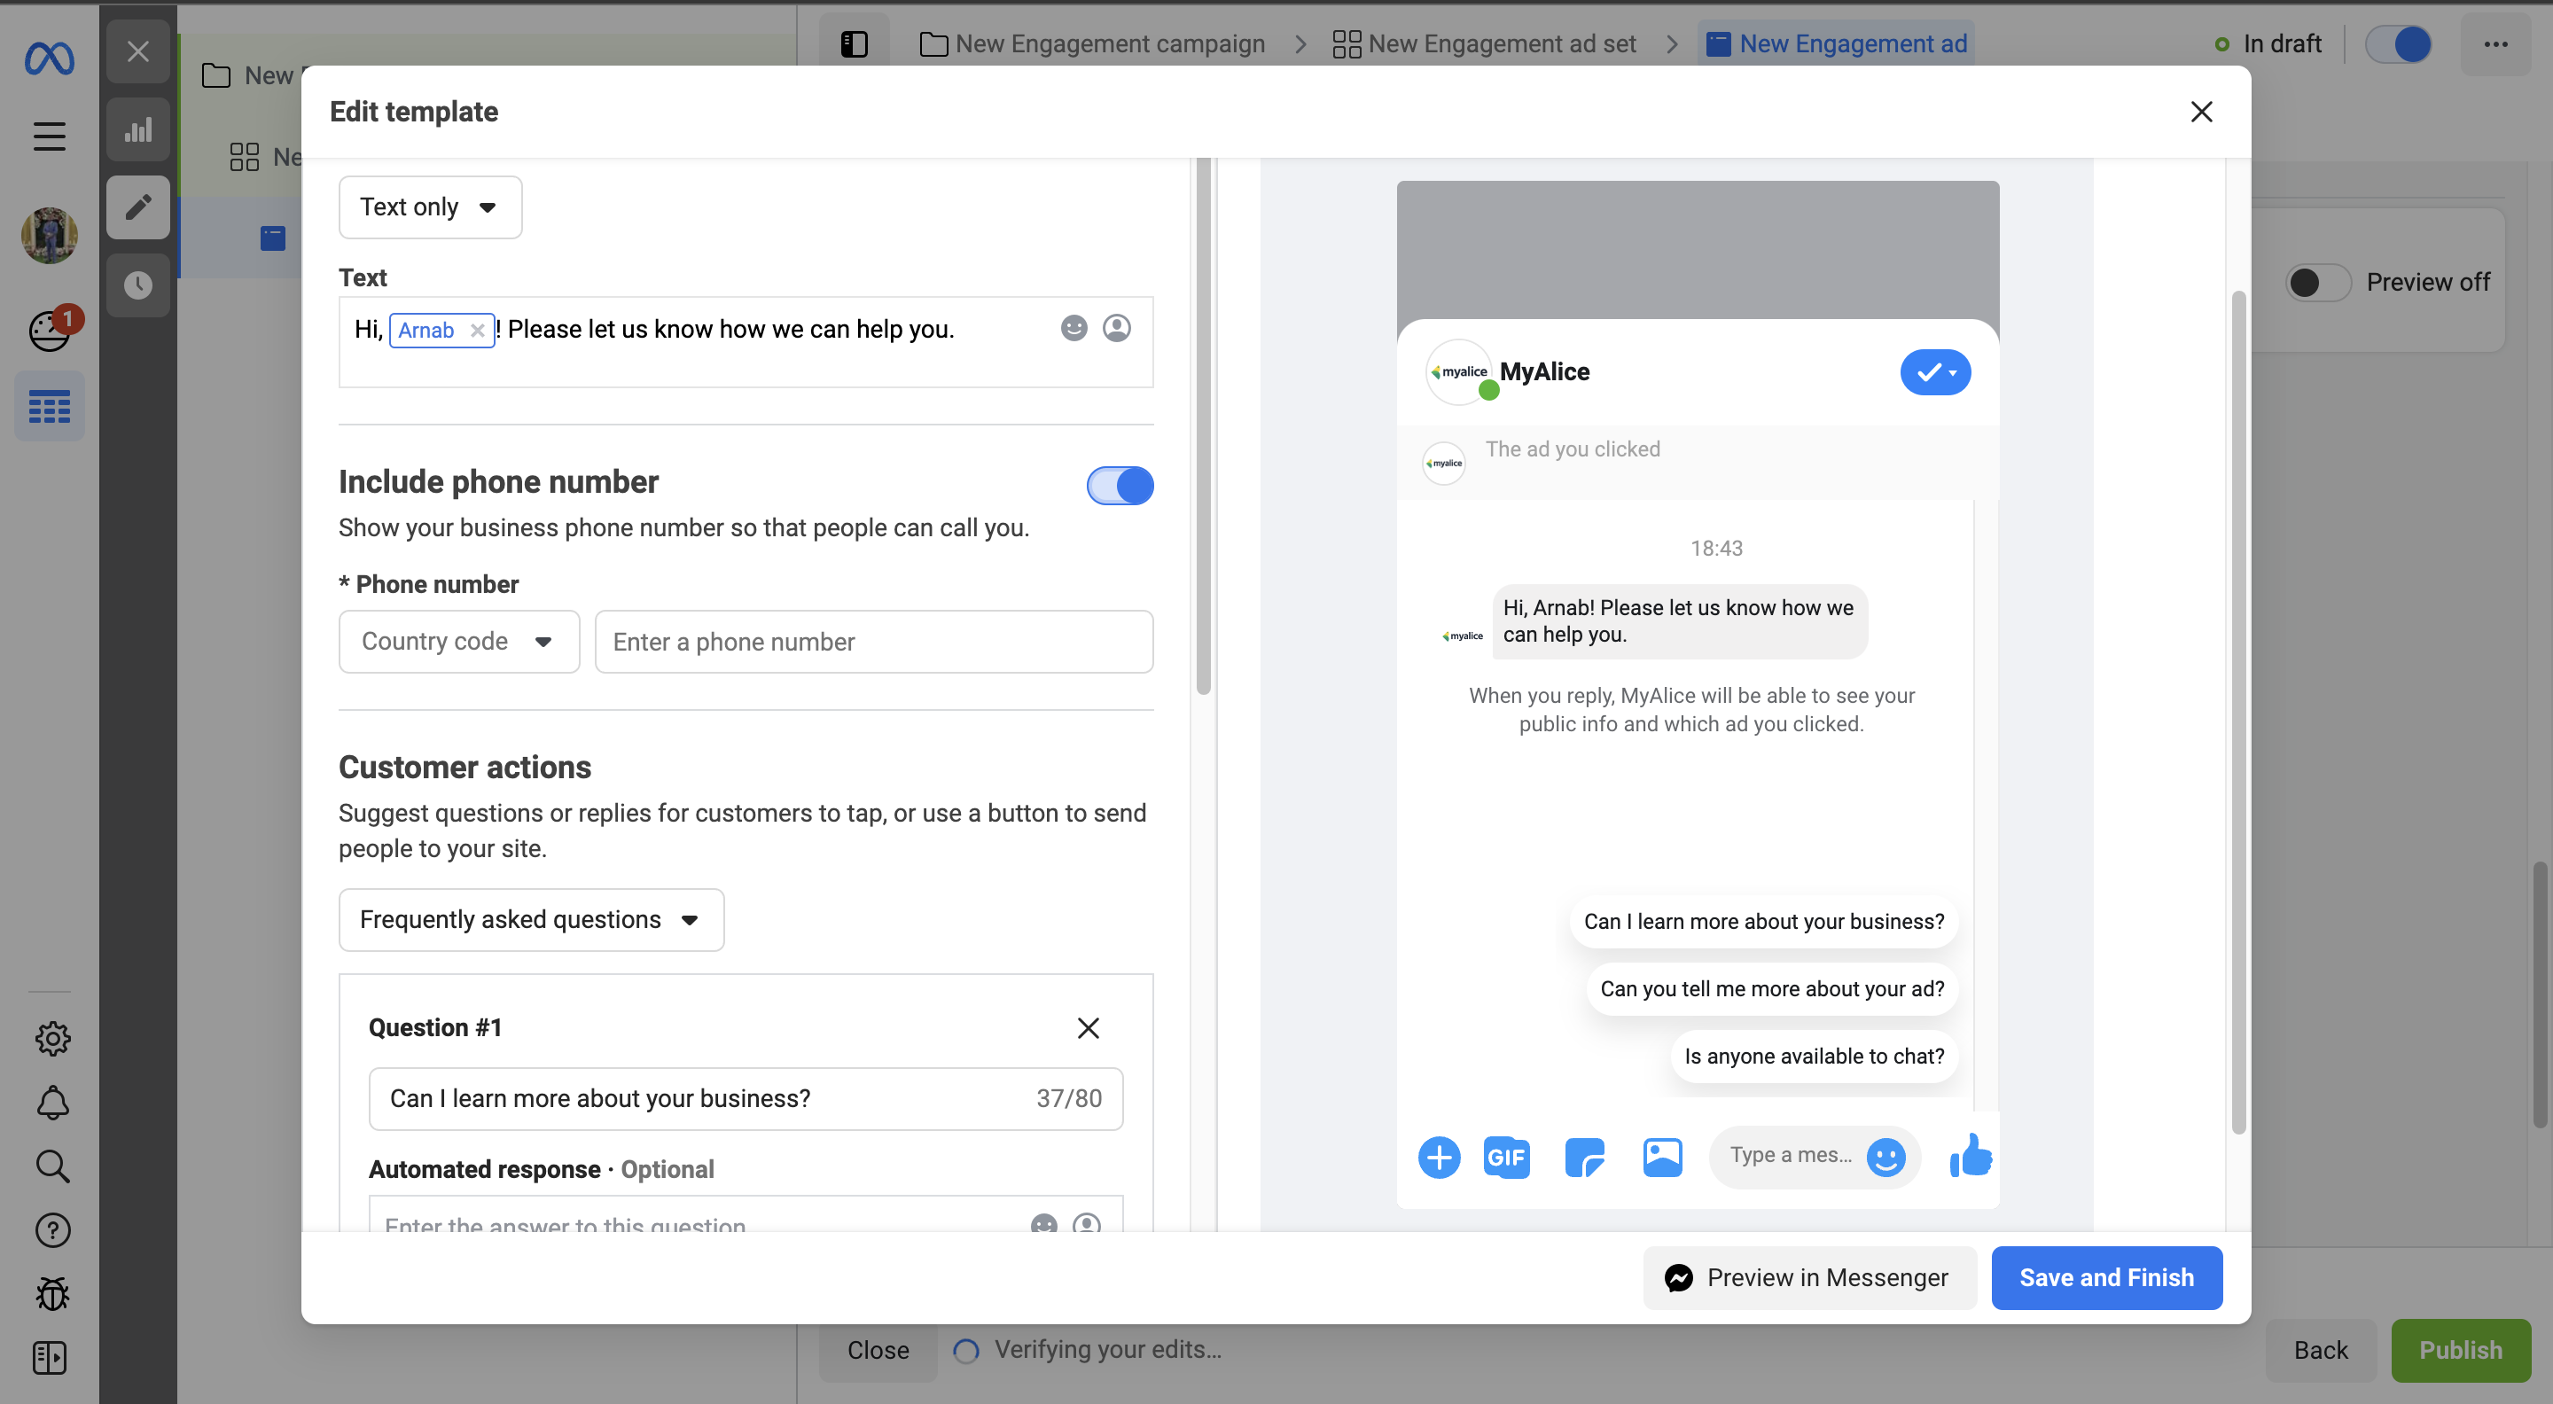Image resolution: width=2553 pixels, height=1404 pixels.
Task: Insert emoji in the greeting text field
Action: 1074,328
